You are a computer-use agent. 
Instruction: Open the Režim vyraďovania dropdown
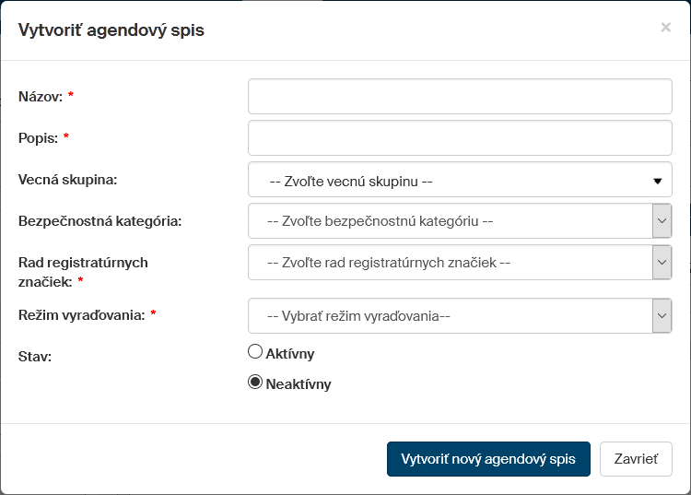451,316
